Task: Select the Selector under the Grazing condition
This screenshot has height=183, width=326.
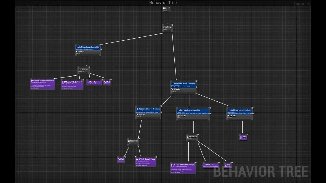Action: point(239,117)
